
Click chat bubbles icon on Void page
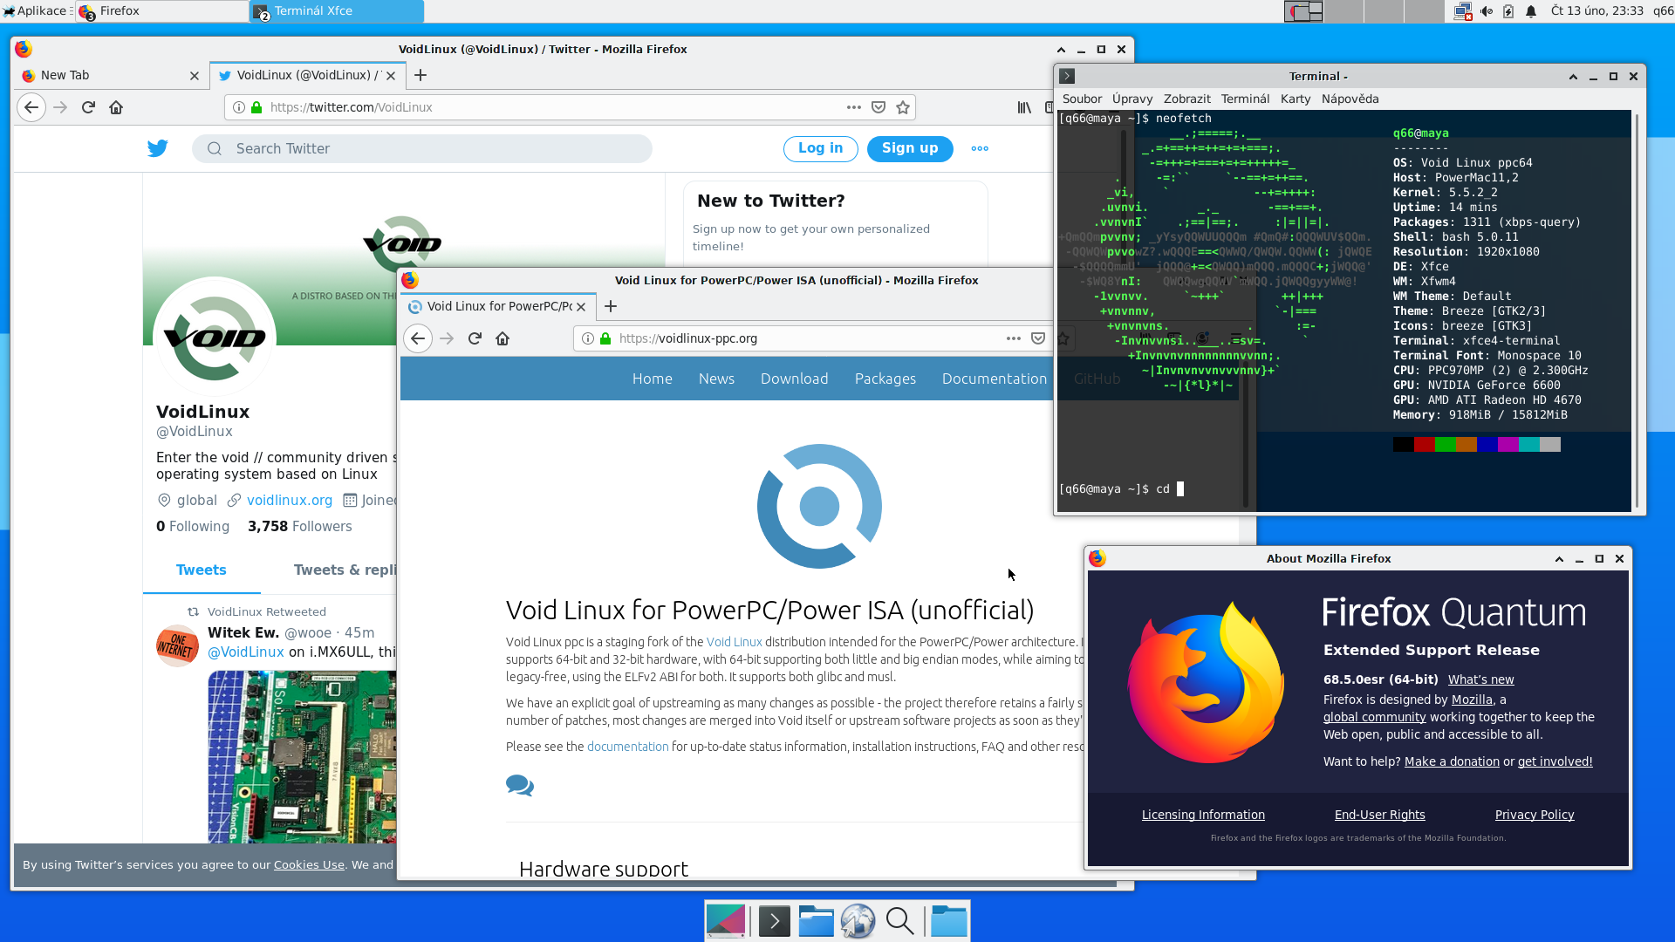coord(519,785)
